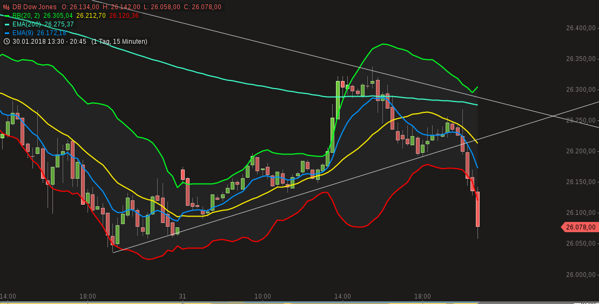Click the date range 30.01.2018 13:30 - 20:45

point(49,41)
